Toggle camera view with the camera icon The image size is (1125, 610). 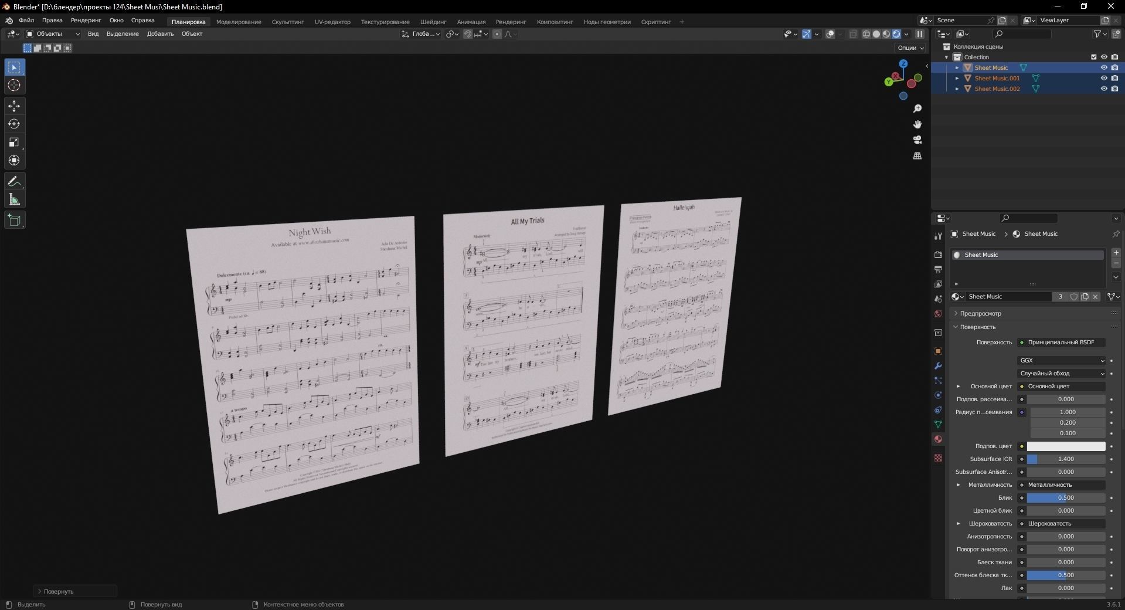917,140
